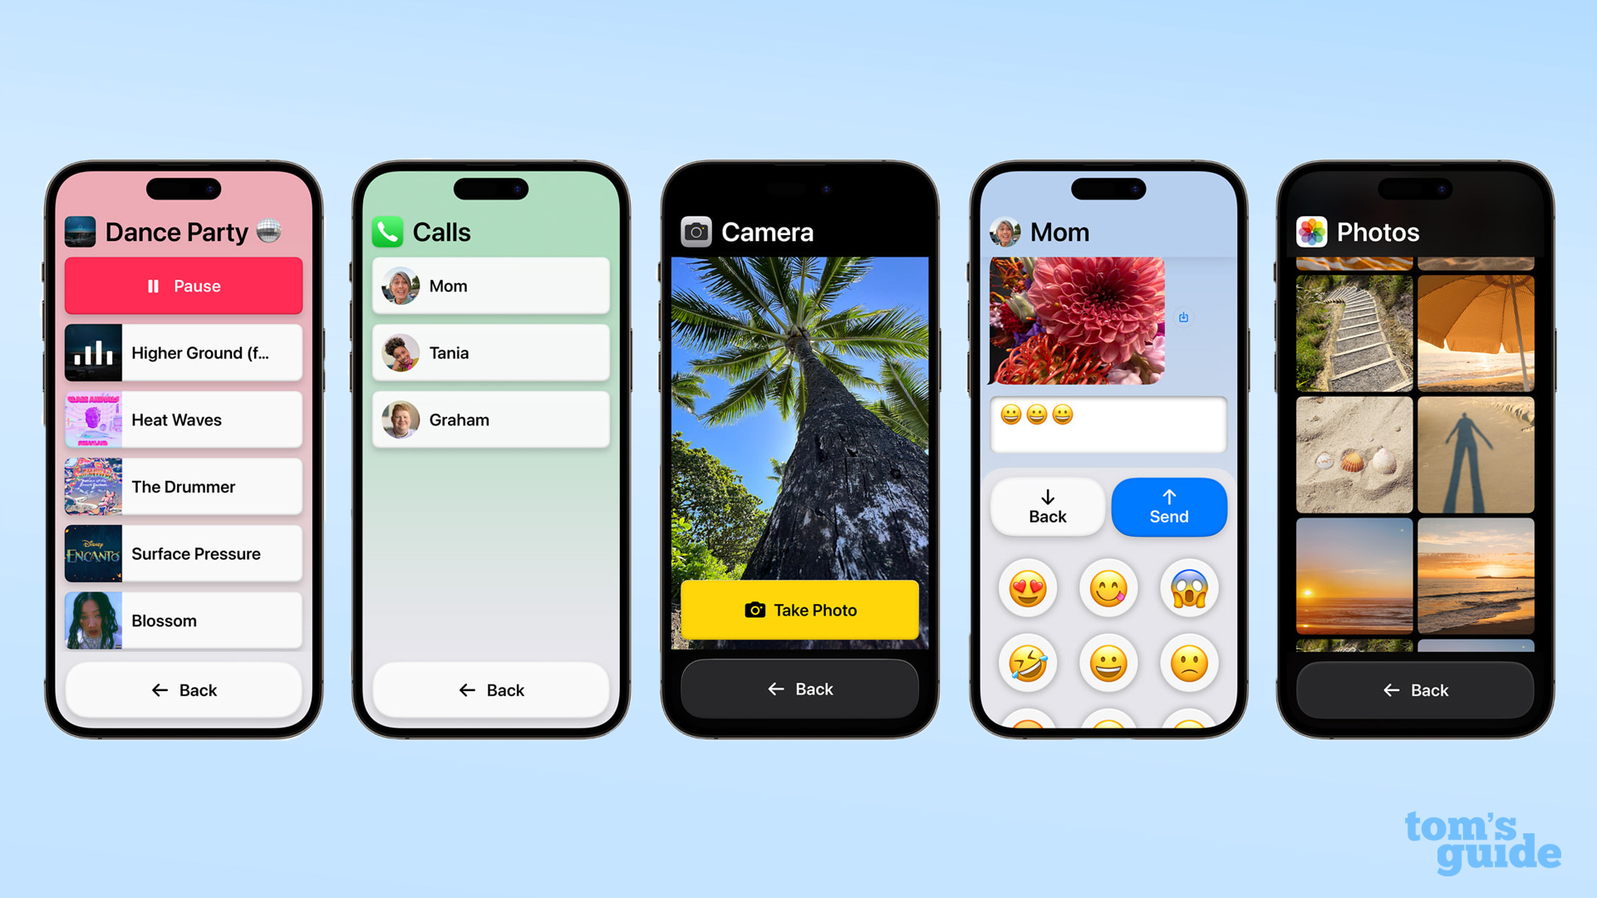
Task: Select the Heat Waves song
Action: [x=181, y=419]
